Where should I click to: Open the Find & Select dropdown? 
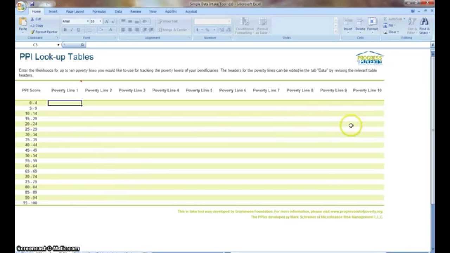(x=424, y=26)
